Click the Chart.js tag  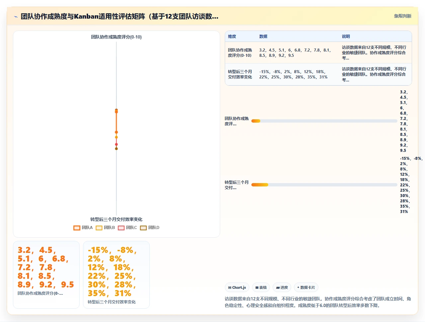point(237,287)
